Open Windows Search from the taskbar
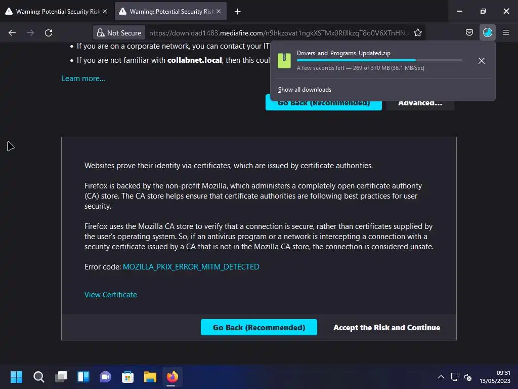This screenshot has height=389, width=518. pos(38,377)
